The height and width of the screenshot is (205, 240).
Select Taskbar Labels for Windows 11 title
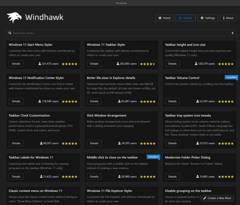31,157
